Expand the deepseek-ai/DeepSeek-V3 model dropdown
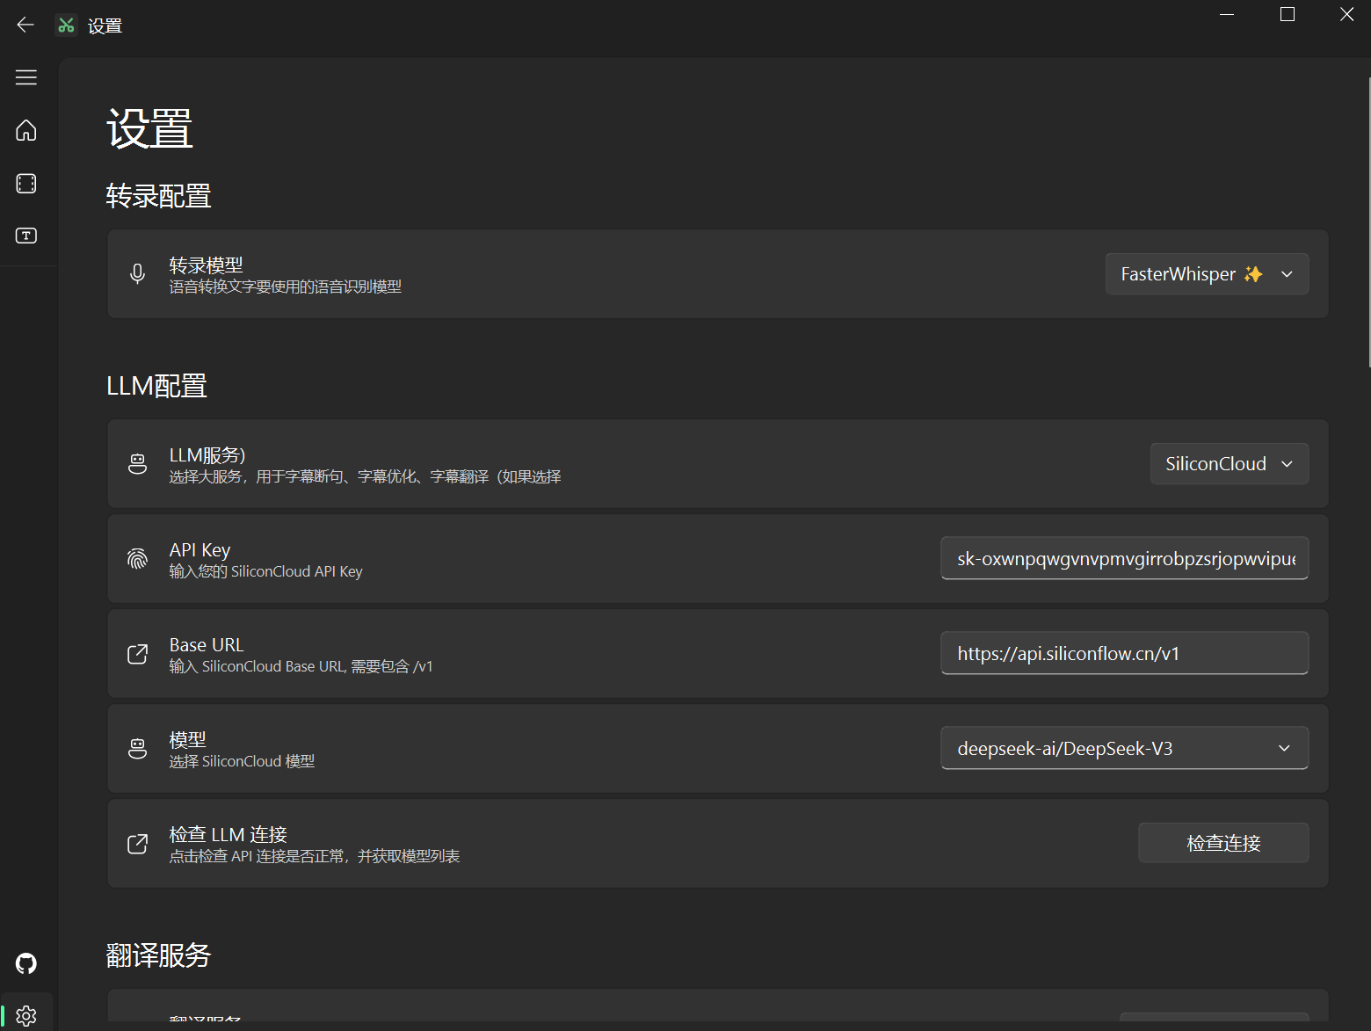 click(x=1124, y=749)
